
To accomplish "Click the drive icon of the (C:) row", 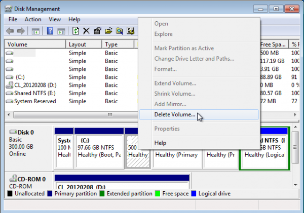I will pos(10,77).
